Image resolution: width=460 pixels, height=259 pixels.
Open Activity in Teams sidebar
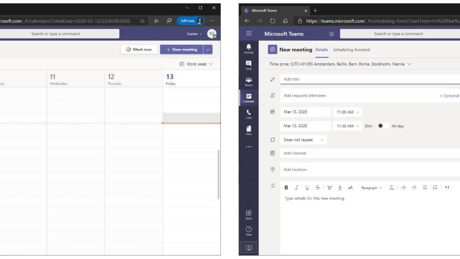tap(249, 48)
